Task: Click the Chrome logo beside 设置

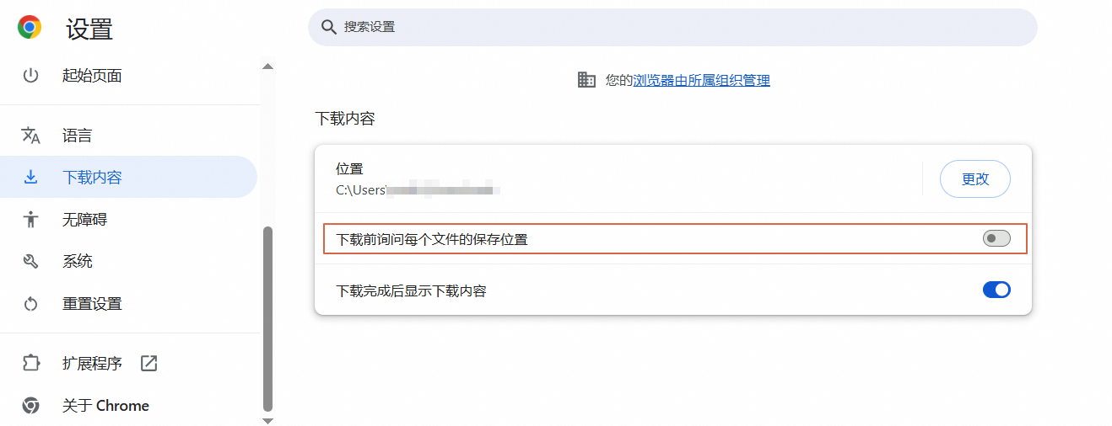Action: tap(30, 28)
